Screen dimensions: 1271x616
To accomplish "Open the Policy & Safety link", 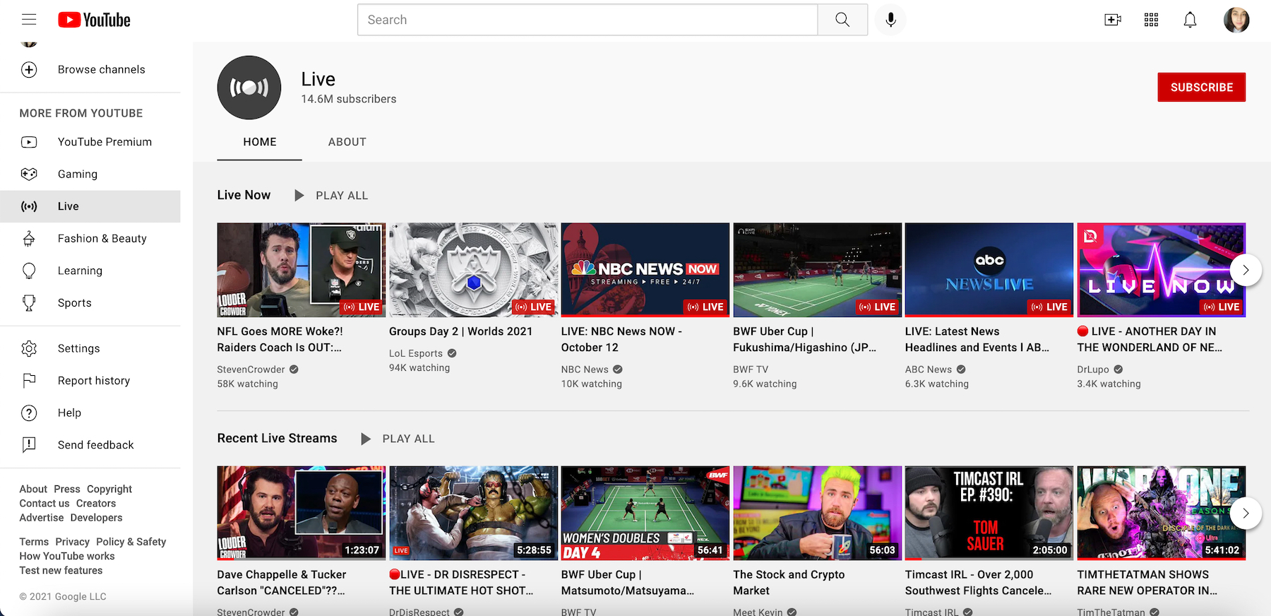I will coord(131,542).
